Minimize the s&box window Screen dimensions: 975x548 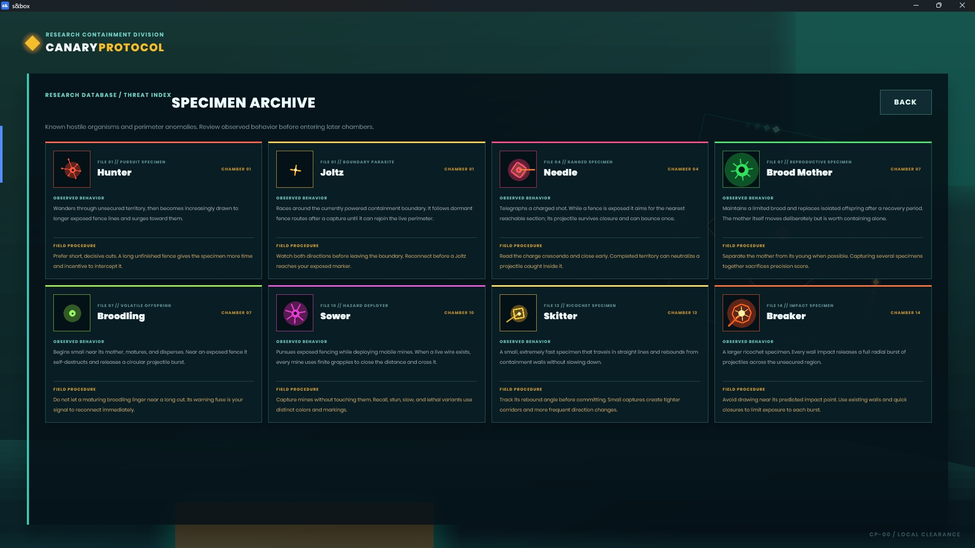tap(916, 6)
